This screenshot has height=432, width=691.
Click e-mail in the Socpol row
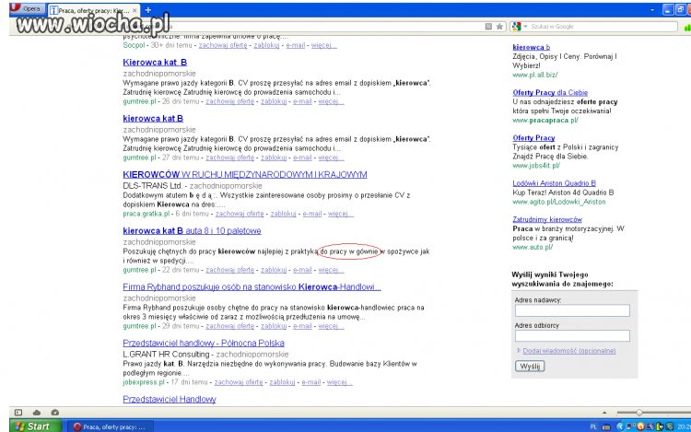tap(295, 45)
